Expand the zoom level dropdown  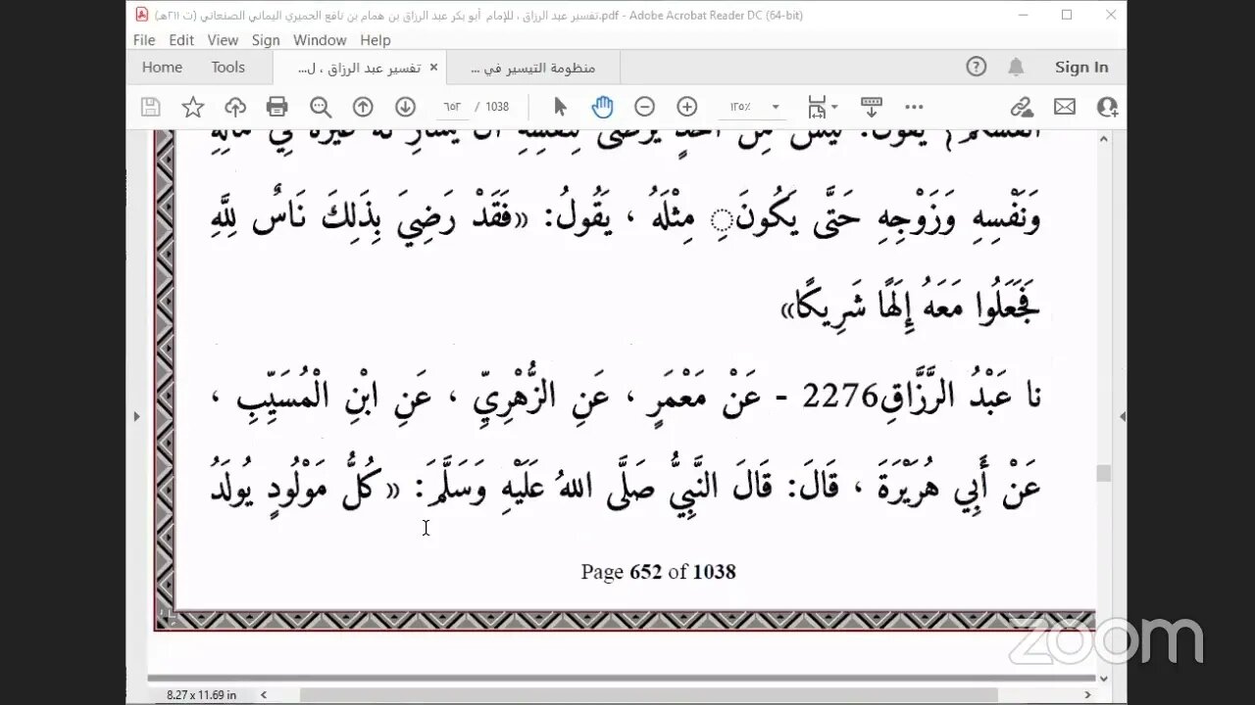pos(776,107)
